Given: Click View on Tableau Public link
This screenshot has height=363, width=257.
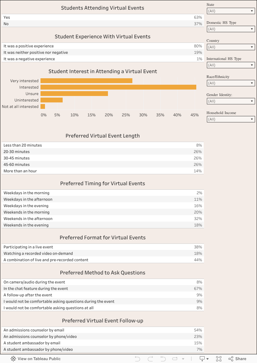Looking at the screenshot, I should [x=39, y=358].
